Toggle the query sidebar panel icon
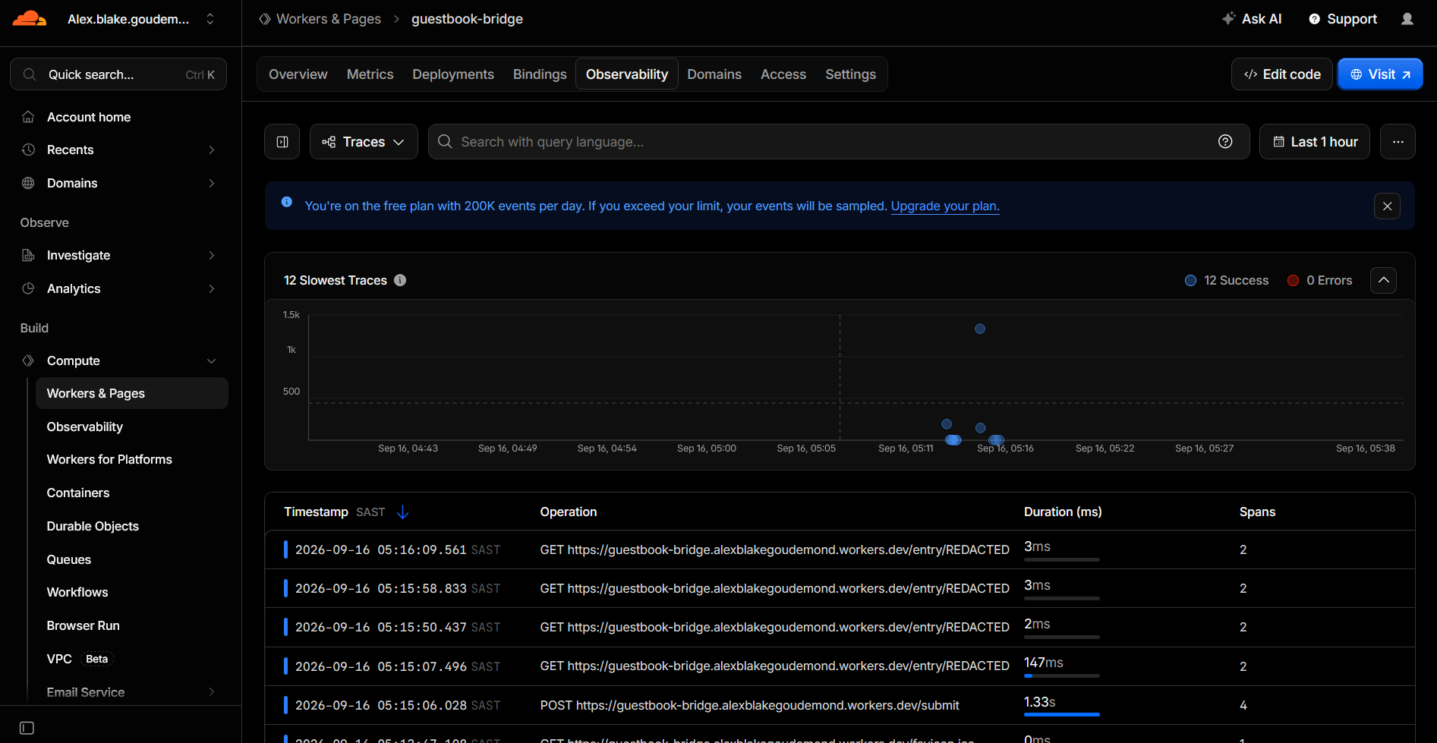1437x743 pixels. [x=282, y=142]
